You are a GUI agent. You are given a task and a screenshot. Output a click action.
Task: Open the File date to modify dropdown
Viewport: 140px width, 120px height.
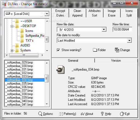(129, 41)
